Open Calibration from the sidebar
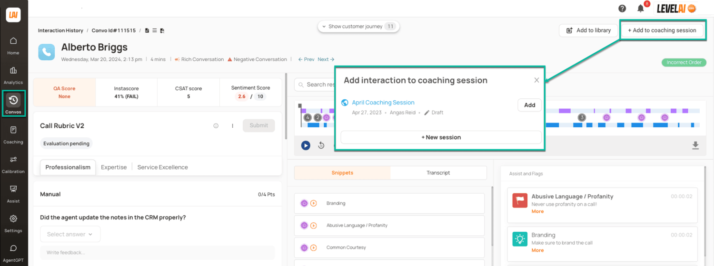714x266 pixels. coord(13,164)
